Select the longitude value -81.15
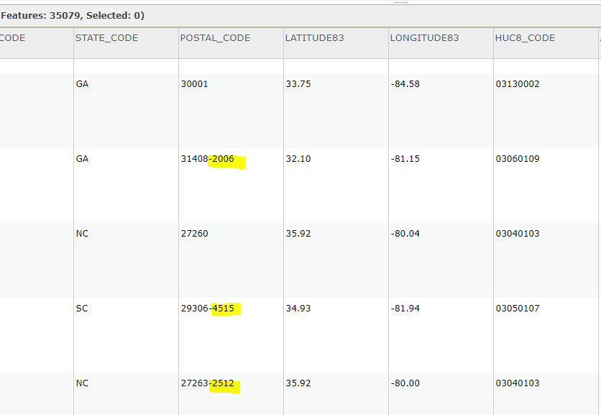 405,159
